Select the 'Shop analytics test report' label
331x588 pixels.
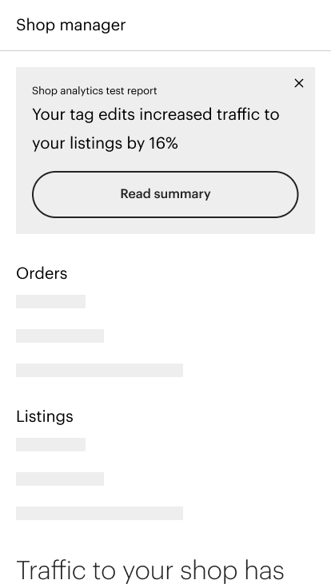[x=94, y=91]
